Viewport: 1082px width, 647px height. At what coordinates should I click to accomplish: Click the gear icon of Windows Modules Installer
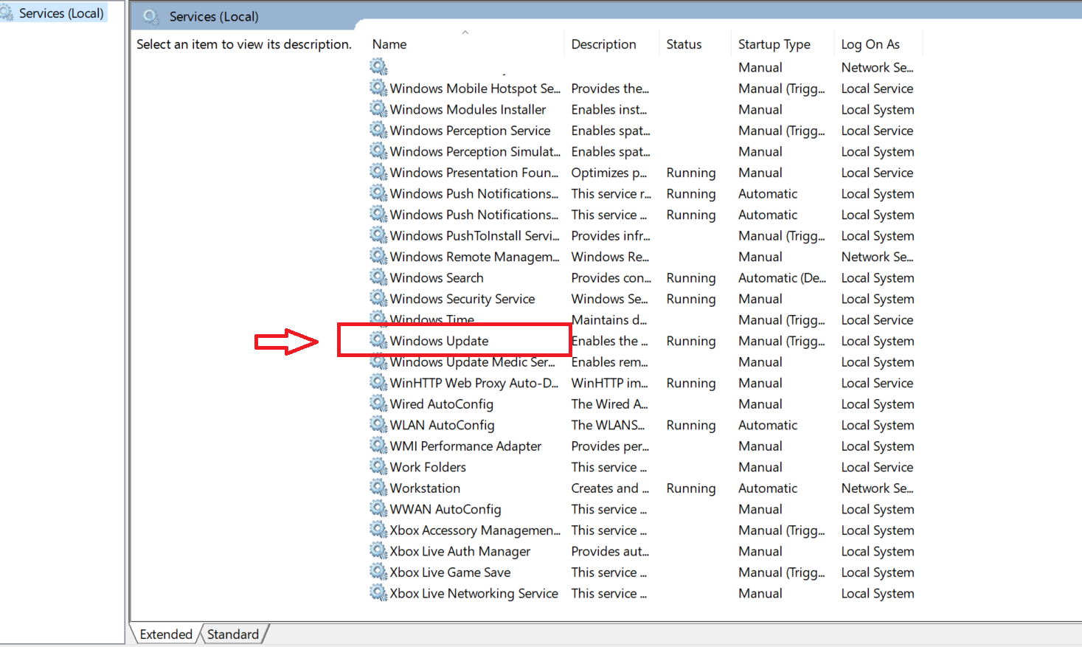coord(378,109)
